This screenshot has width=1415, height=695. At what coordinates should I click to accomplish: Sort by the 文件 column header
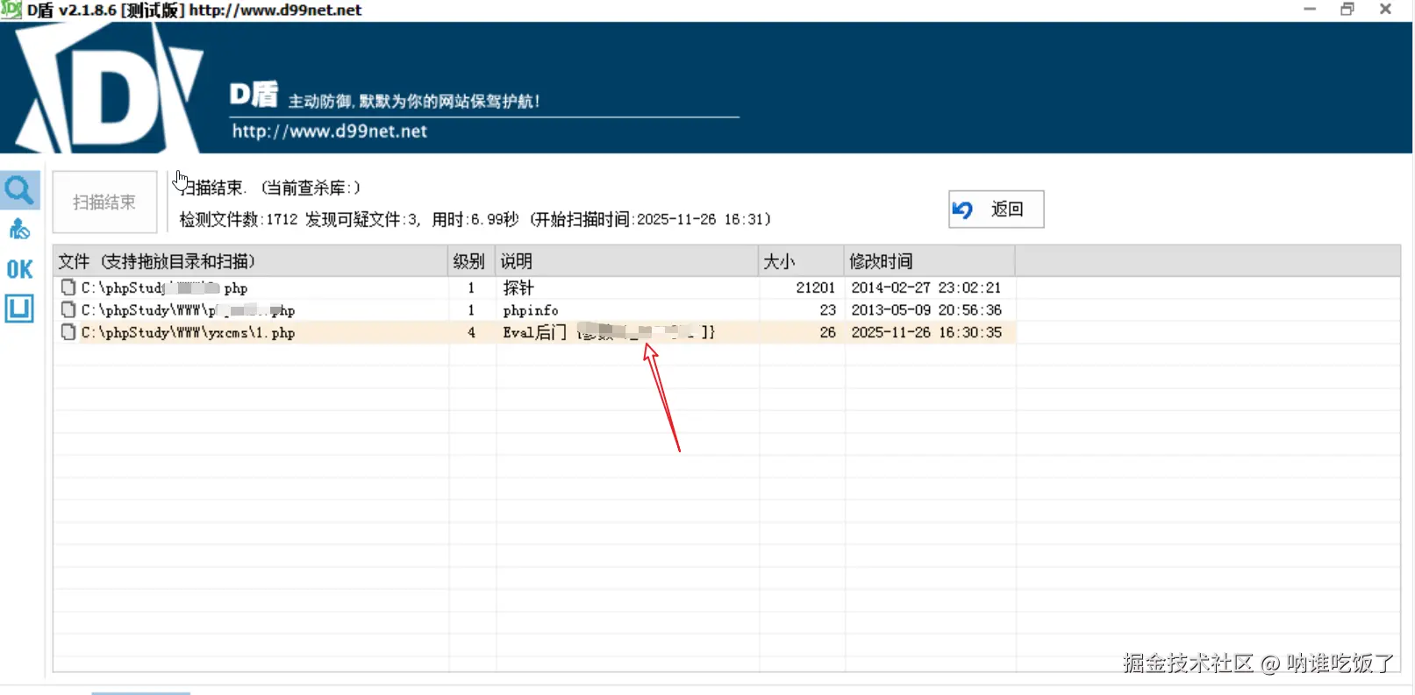coord(251,261)
